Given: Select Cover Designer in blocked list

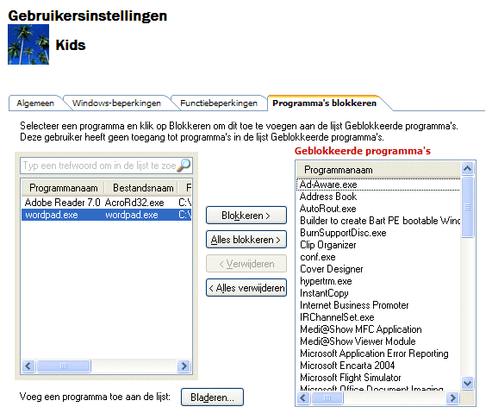Looking at the screenshot, I should coord(378,269).
